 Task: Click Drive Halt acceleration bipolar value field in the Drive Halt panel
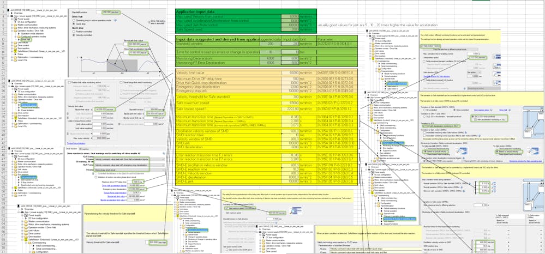point(135,53)
